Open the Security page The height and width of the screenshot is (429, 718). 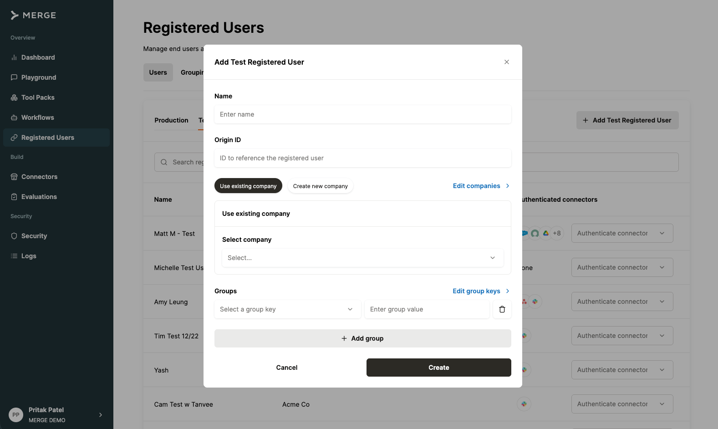click(x=56, y=236)
